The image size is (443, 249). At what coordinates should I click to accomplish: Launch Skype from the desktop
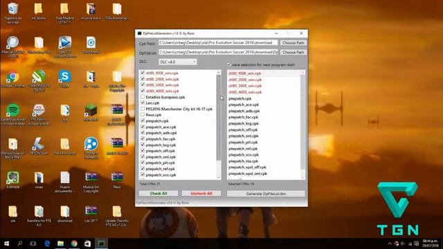click(x=64, y=79)
